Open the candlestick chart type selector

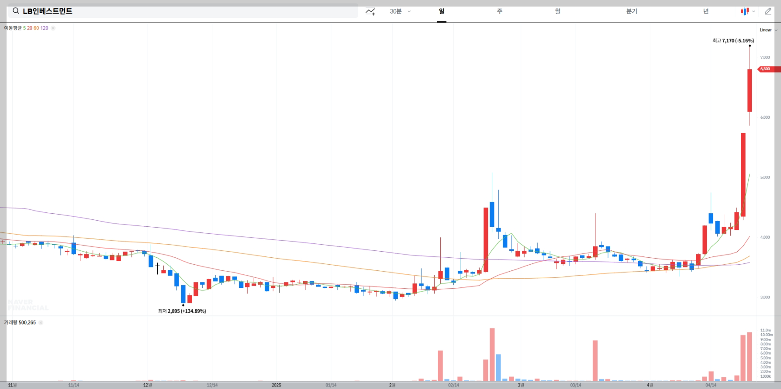[747, 11]
